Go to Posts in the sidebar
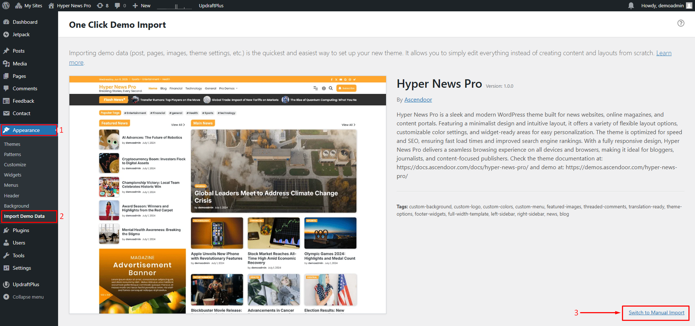This screenshot has width=695, height=326. 19,51
